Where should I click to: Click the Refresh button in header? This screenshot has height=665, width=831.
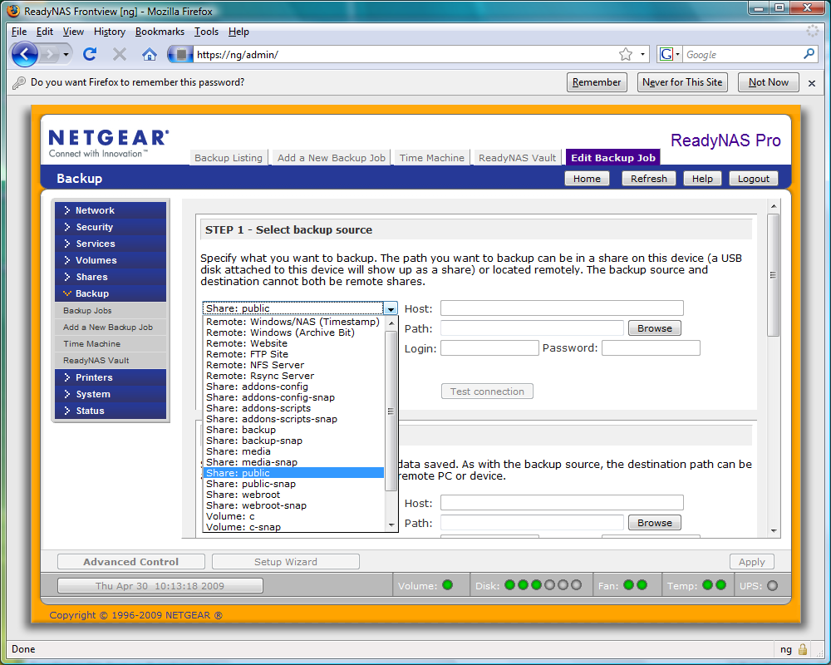pyautogui.click(x=649, y=179)
